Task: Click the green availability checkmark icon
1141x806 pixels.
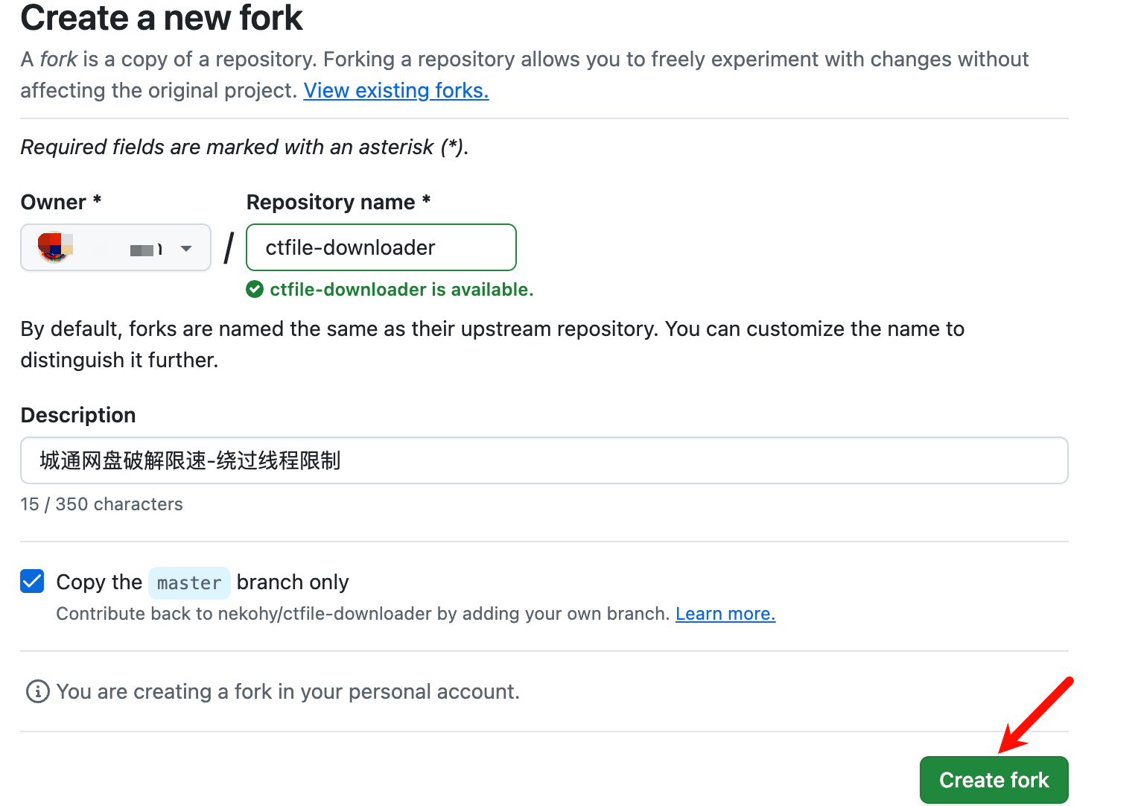Action: coord(255,289)
